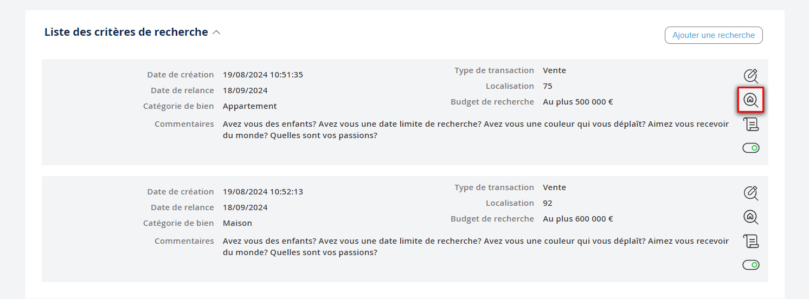
Task: Collapse the Liste des critères de recherche section
Action: [216, 32]
